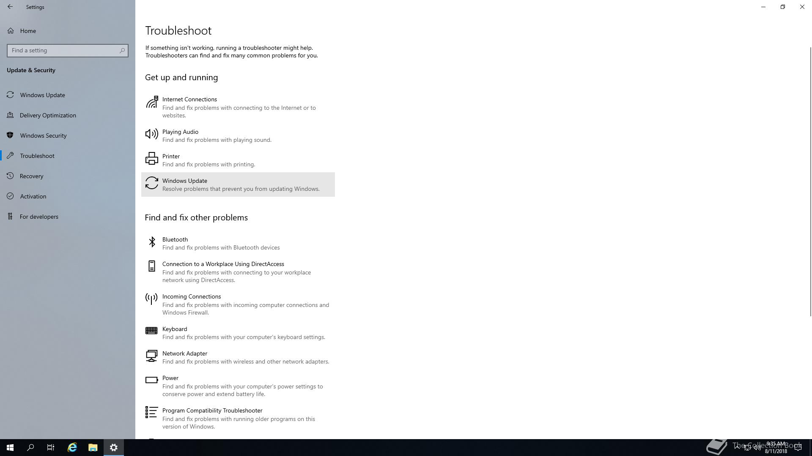Select the Bluetooth troubleshooter icon
The width and height of the screenshot is (812, 456).
[152, 242]
